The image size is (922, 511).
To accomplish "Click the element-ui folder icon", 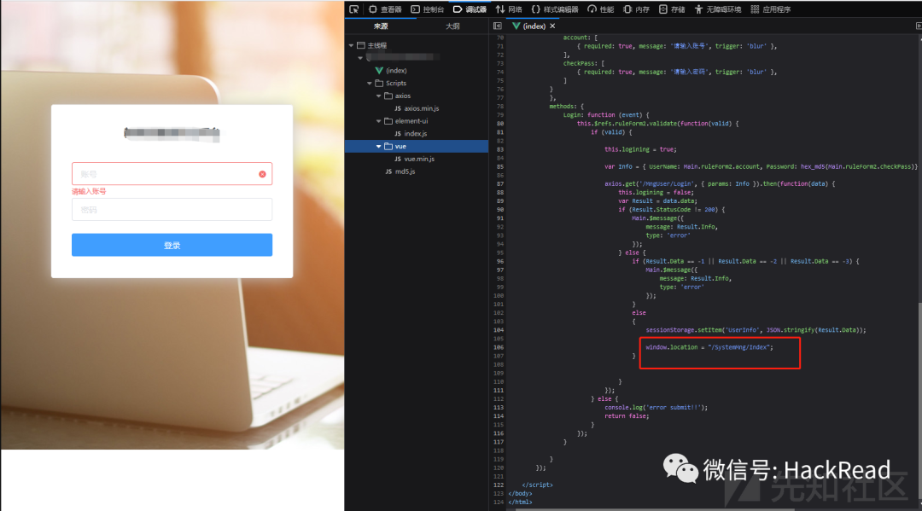I will pos(388,121).
